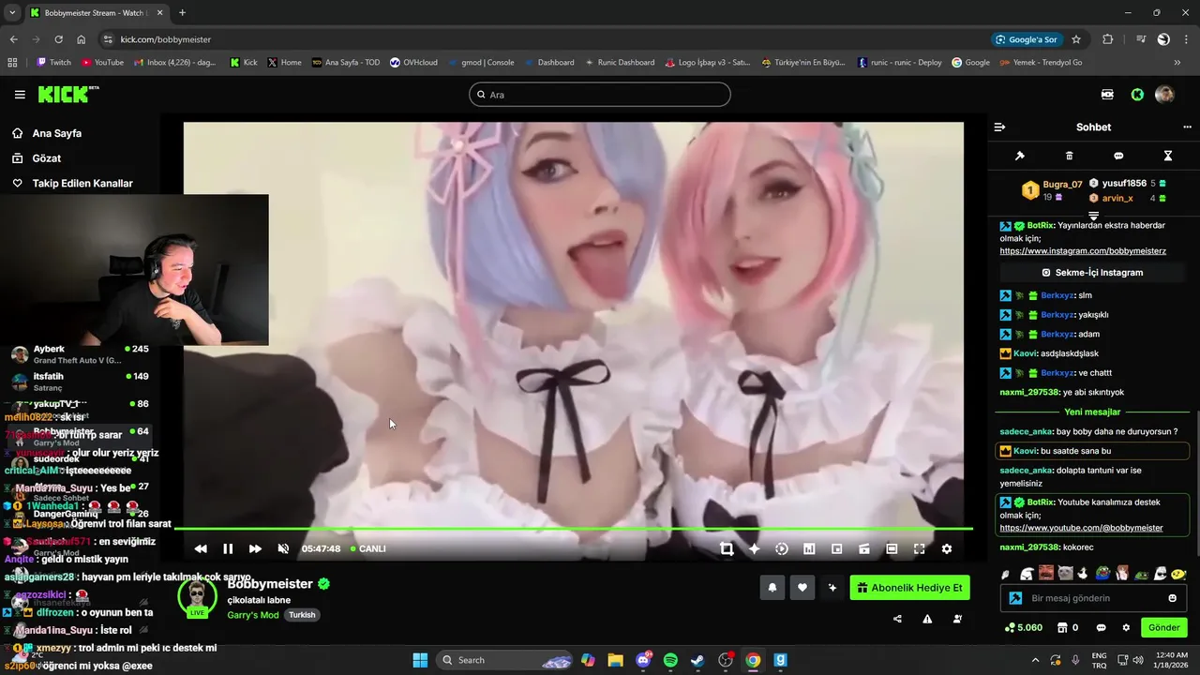Open Ana Sayfa in the sidebar

point(57,133)
